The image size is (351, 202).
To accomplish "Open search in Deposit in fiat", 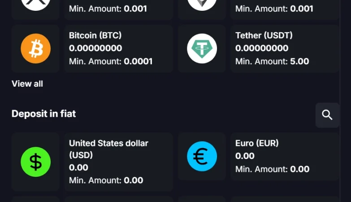I will coord(327,115).
